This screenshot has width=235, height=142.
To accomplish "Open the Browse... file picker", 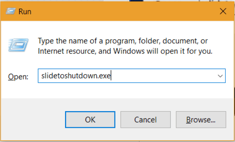I will (x=201, y=120).
